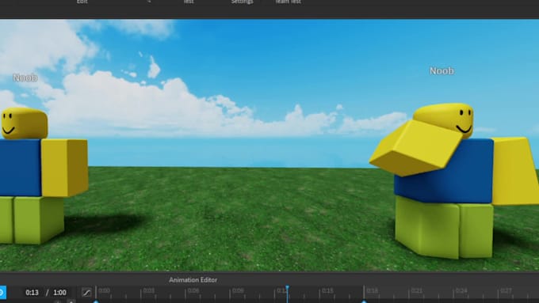Open the Edit section in top toolbar
Image resolution: width=539 pixels, height=303 pixels.
click(x=82, y=2)
